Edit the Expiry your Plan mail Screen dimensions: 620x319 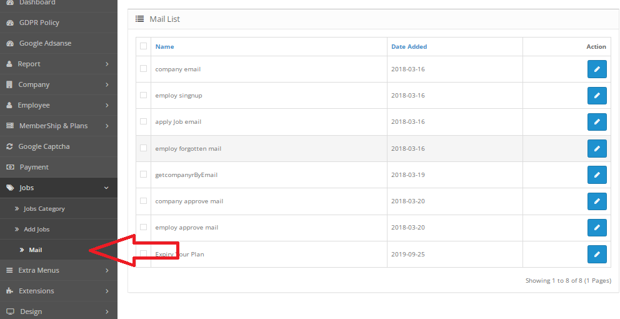tap(597, 254)
